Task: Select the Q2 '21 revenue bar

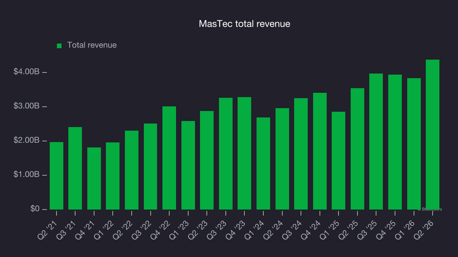Action: tap(57, 176)
